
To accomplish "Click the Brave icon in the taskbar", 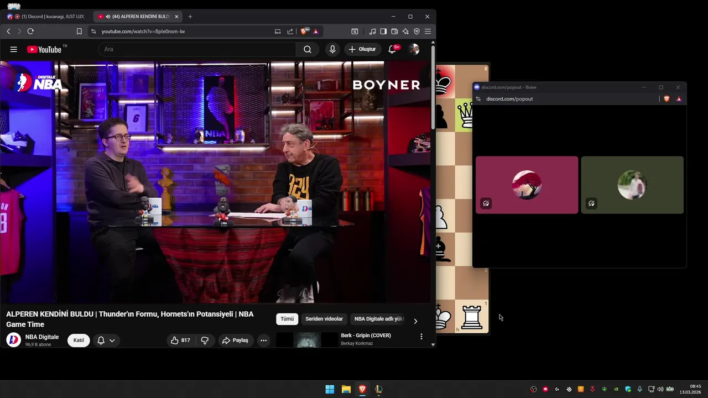I will [x=362, y=389].
